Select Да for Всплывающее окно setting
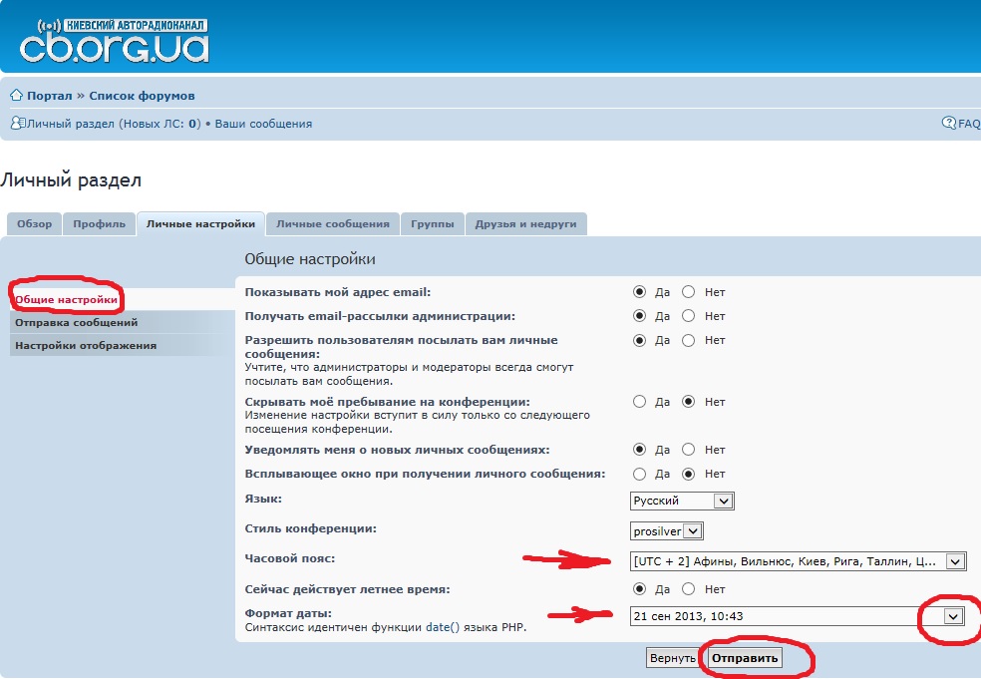The width and height of the screenshot is (981, 679). [x=639, y=474]
